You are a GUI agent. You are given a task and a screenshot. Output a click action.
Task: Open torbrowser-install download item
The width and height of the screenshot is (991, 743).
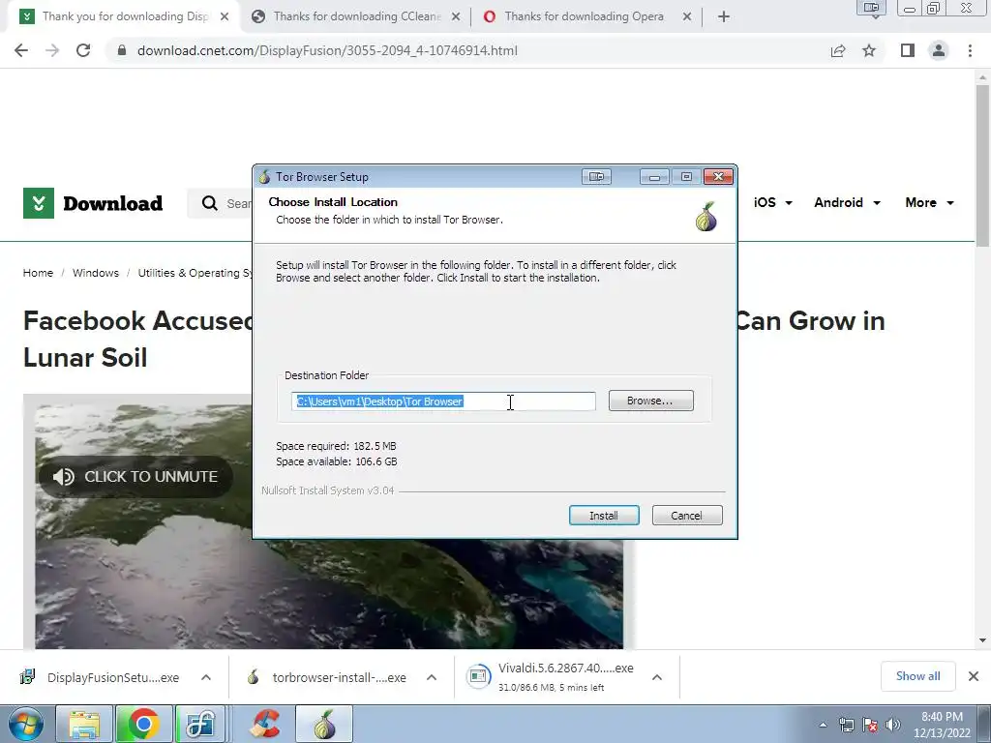327,677
